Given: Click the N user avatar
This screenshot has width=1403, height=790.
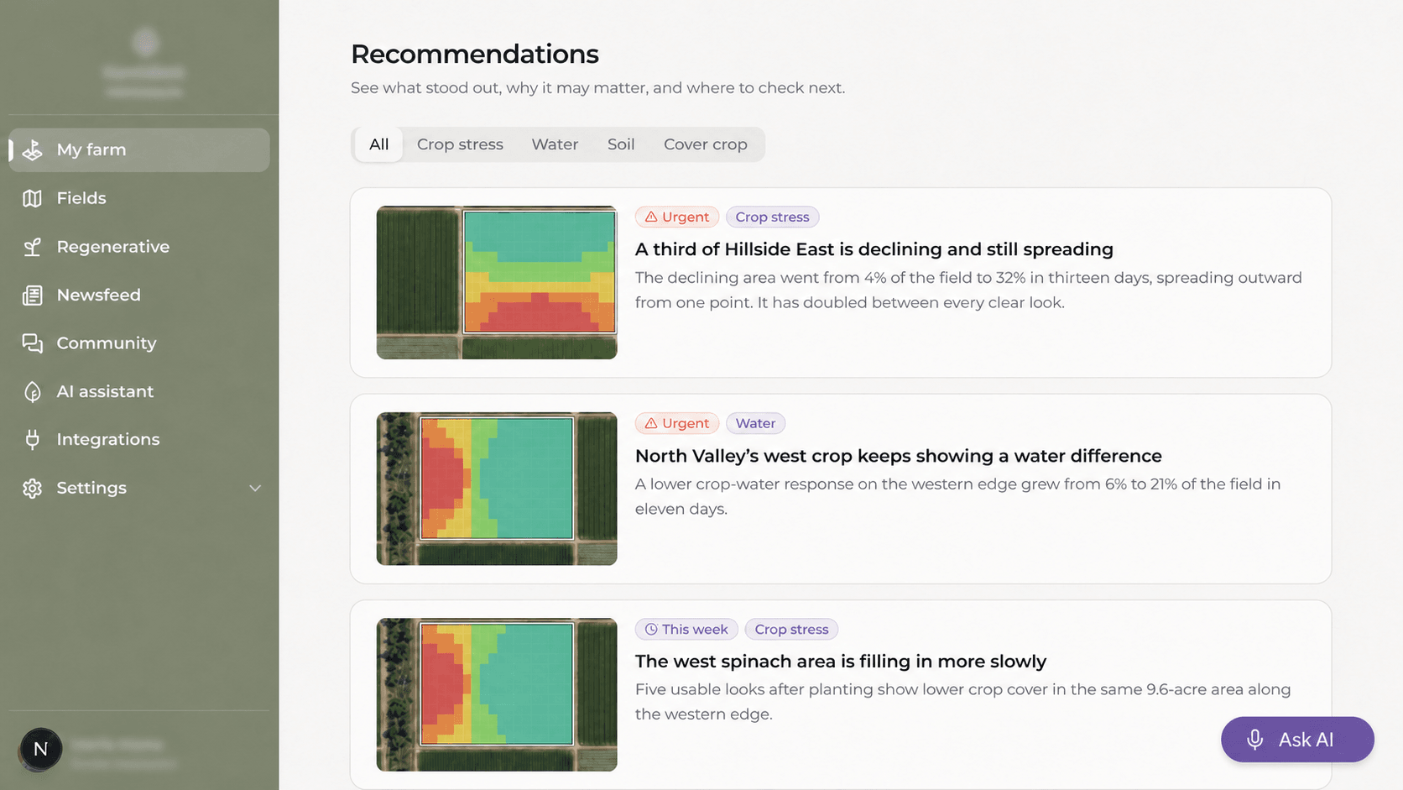Looking at the screenshot, I should (x=40, y=749).
